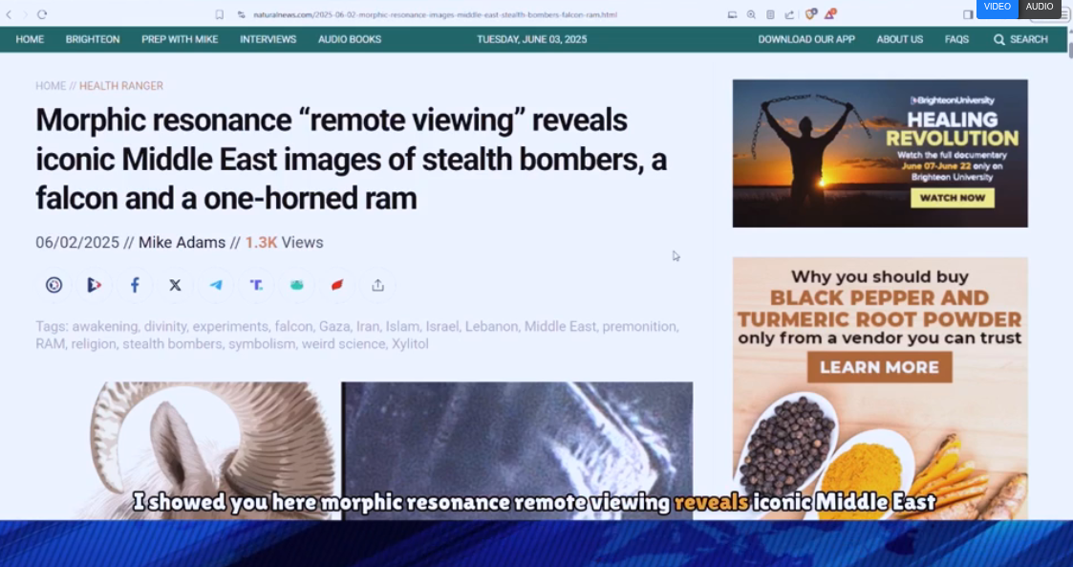
Task: Click the browser address bar URL
Action: coord(432,15)
